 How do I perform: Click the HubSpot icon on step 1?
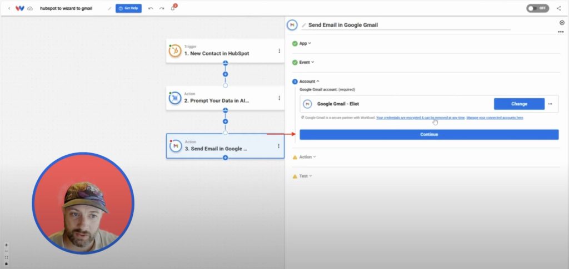pos(175,51)
